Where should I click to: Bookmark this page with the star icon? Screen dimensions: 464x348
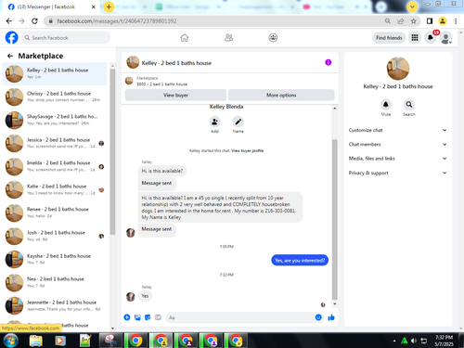pos(414,21)
